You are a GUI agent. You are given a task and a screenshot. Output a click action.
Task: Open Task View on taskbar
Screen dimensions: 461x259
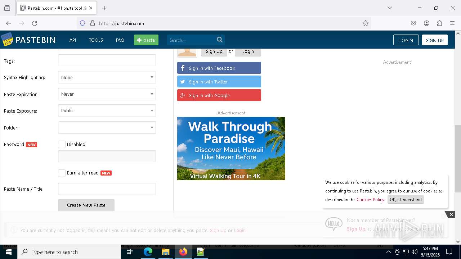[x=130, y=252]
